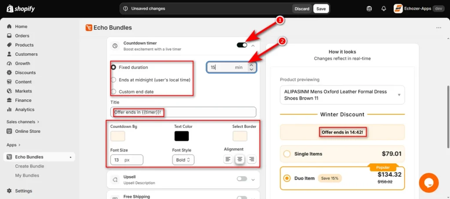
Task: Open Settings from the sidebar
Action: pyautogui.click(x=24, y=191)
